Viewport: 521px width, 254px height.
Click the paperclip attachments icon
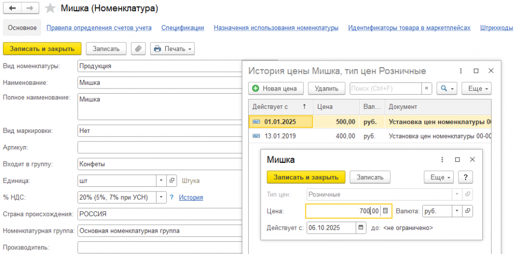138,49
